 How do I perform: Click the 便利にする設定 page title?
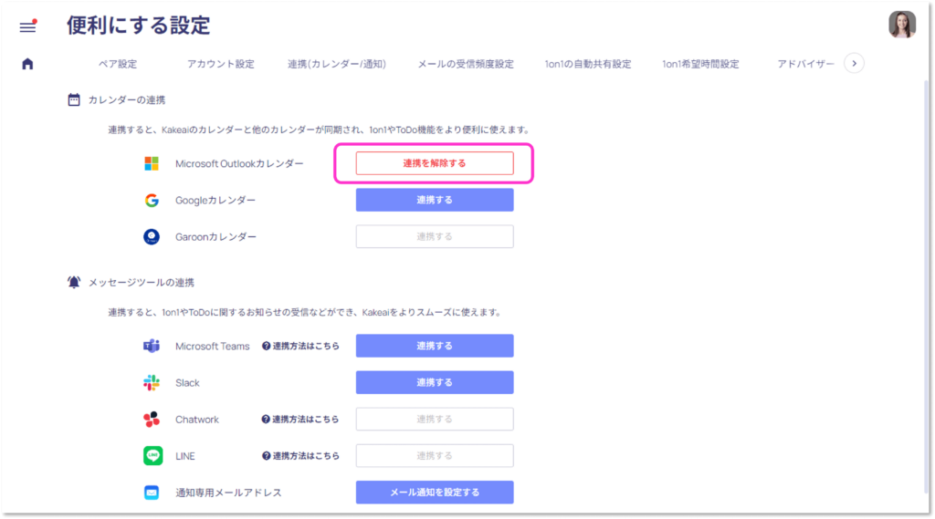coord(139,25)
